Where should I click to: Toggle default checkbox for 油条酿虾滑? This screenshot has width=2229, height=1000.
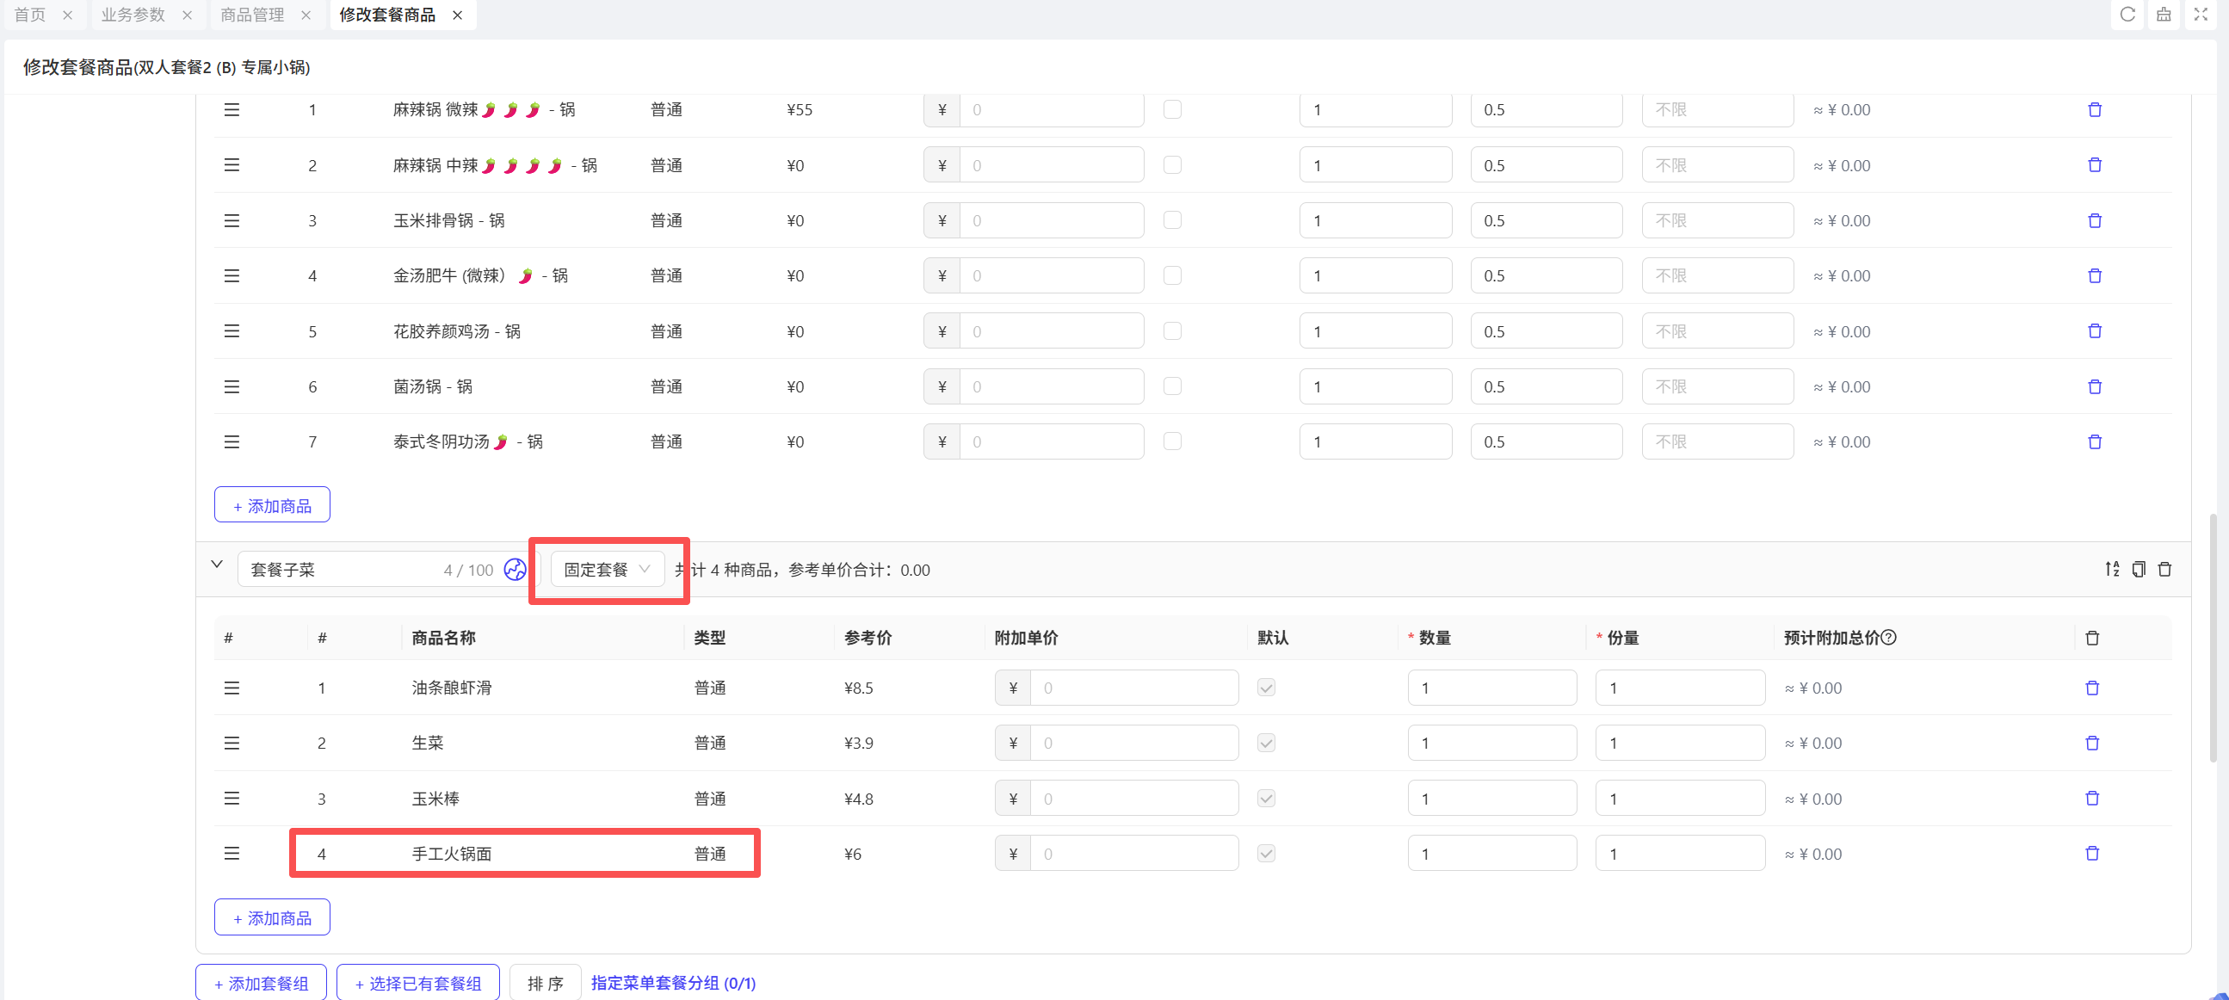1265,688
